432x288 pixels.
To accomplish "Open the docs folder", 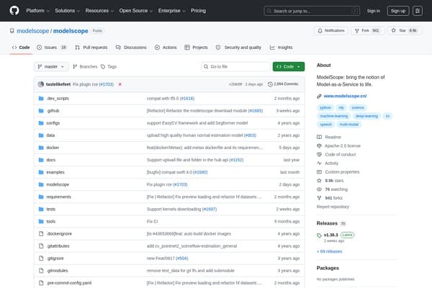I will click(50, 160).
